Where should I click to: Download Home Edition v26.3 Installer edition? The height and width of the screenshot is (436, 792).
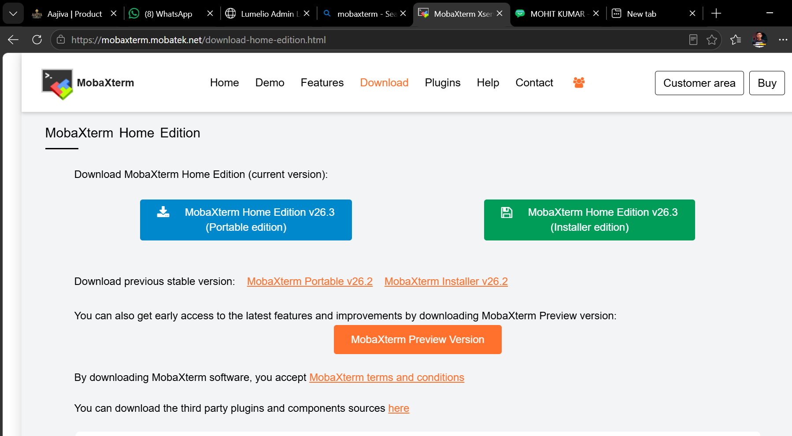click(589, 220)
